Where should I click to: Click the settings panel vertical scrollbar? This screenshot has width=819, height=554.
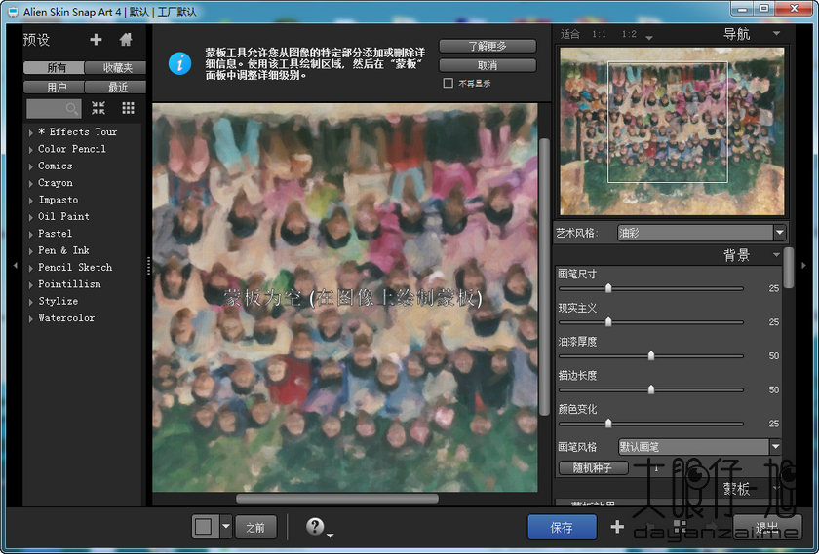click(x=789, y=268)
